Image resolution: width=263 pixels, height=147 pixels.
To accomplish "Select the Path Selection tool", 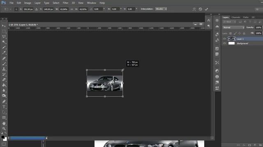I will click(4, 112).
